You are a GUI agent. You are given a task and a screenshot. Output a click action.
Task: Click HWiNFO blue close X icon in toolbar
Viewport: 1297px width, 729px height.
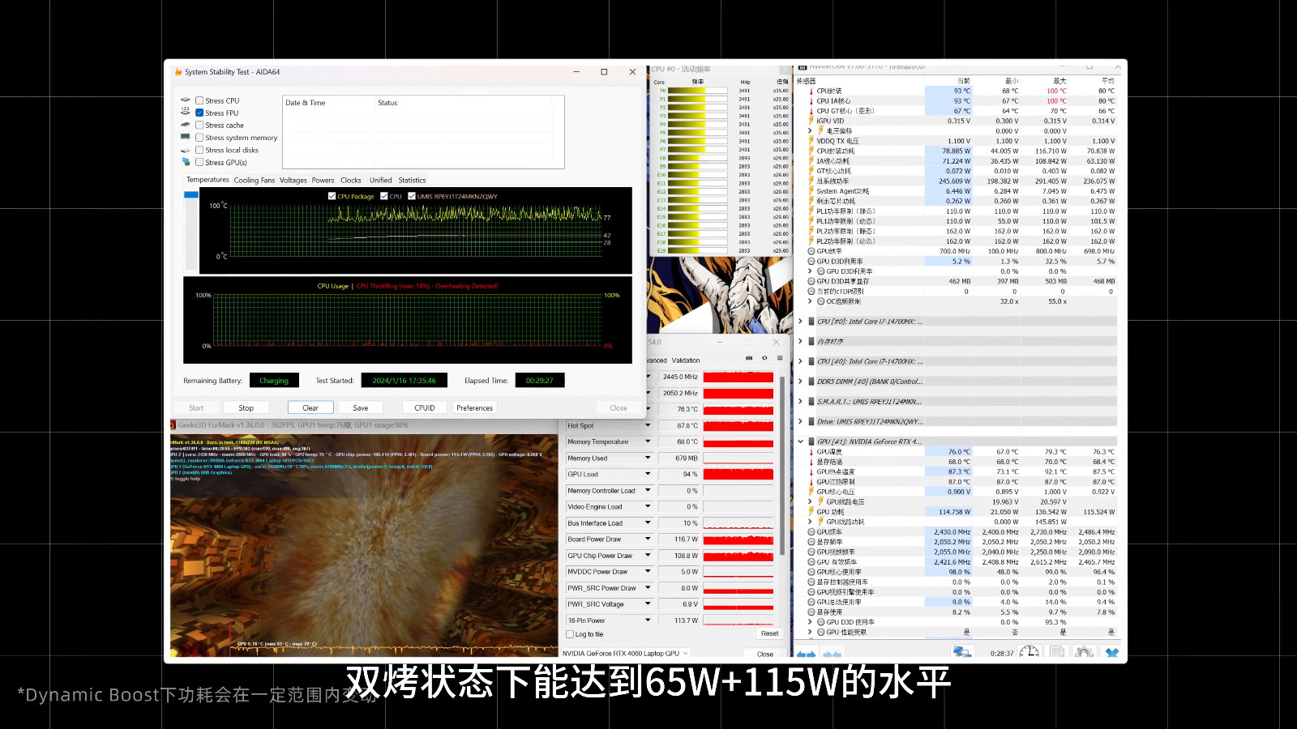[1112, 652]
